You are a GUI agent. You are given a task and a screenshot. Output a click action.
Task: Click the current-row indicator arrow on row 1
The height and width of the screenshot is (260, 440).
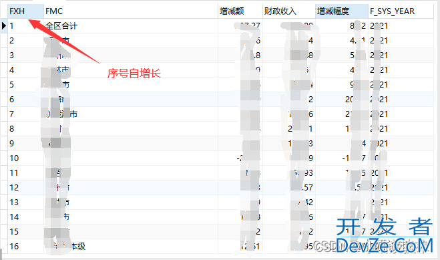pos(4,26)
